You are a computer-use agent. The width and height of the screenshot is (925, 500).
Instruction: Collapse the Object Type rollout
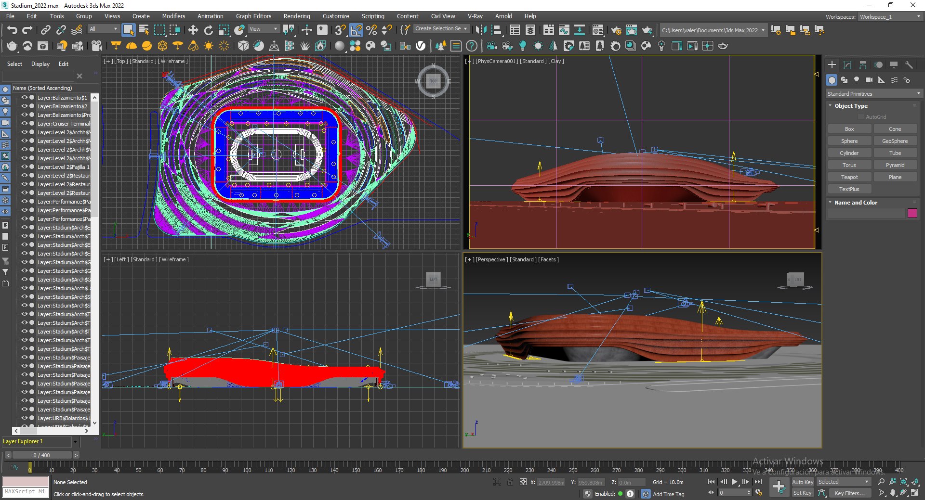851,105
